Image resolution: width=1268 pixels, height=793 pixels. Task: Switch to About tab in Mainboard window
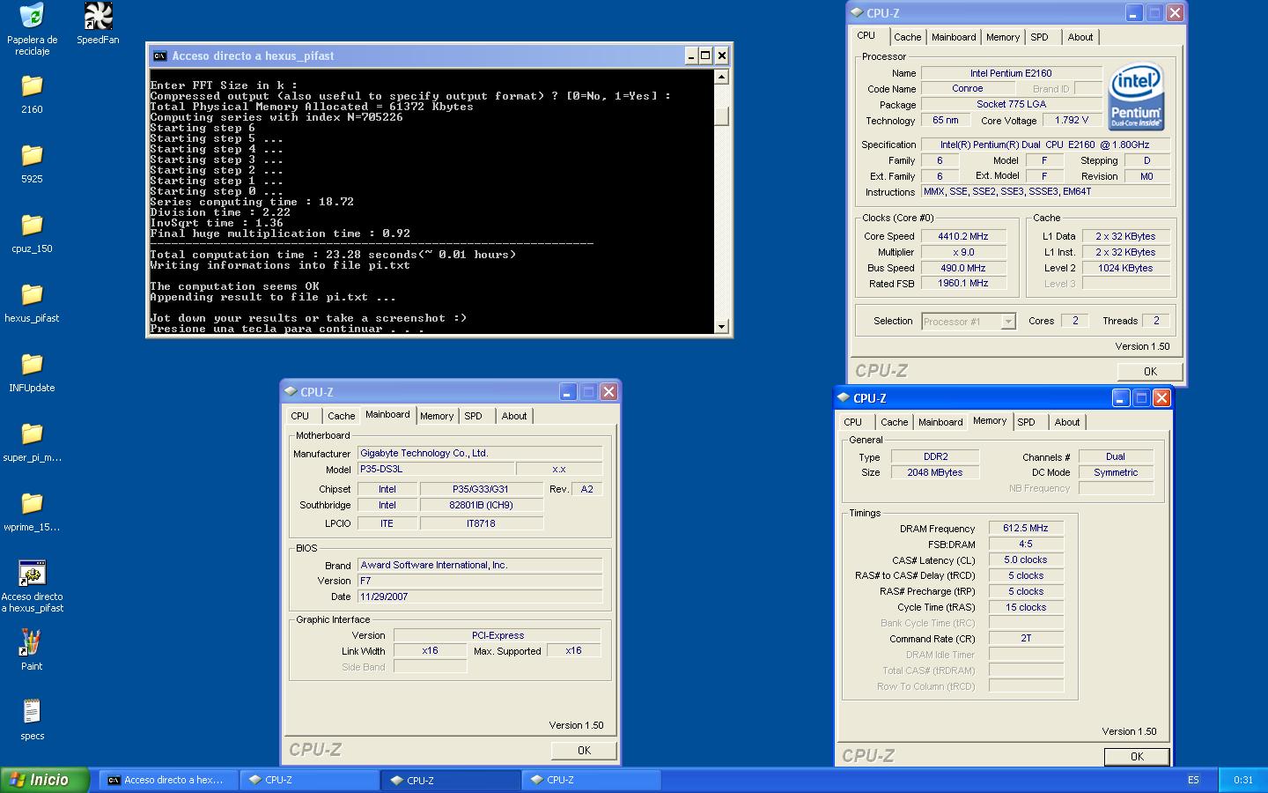[514, 416]
